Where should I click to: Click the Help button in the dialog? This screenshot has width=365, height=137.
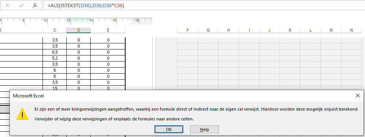pos(205,129)
